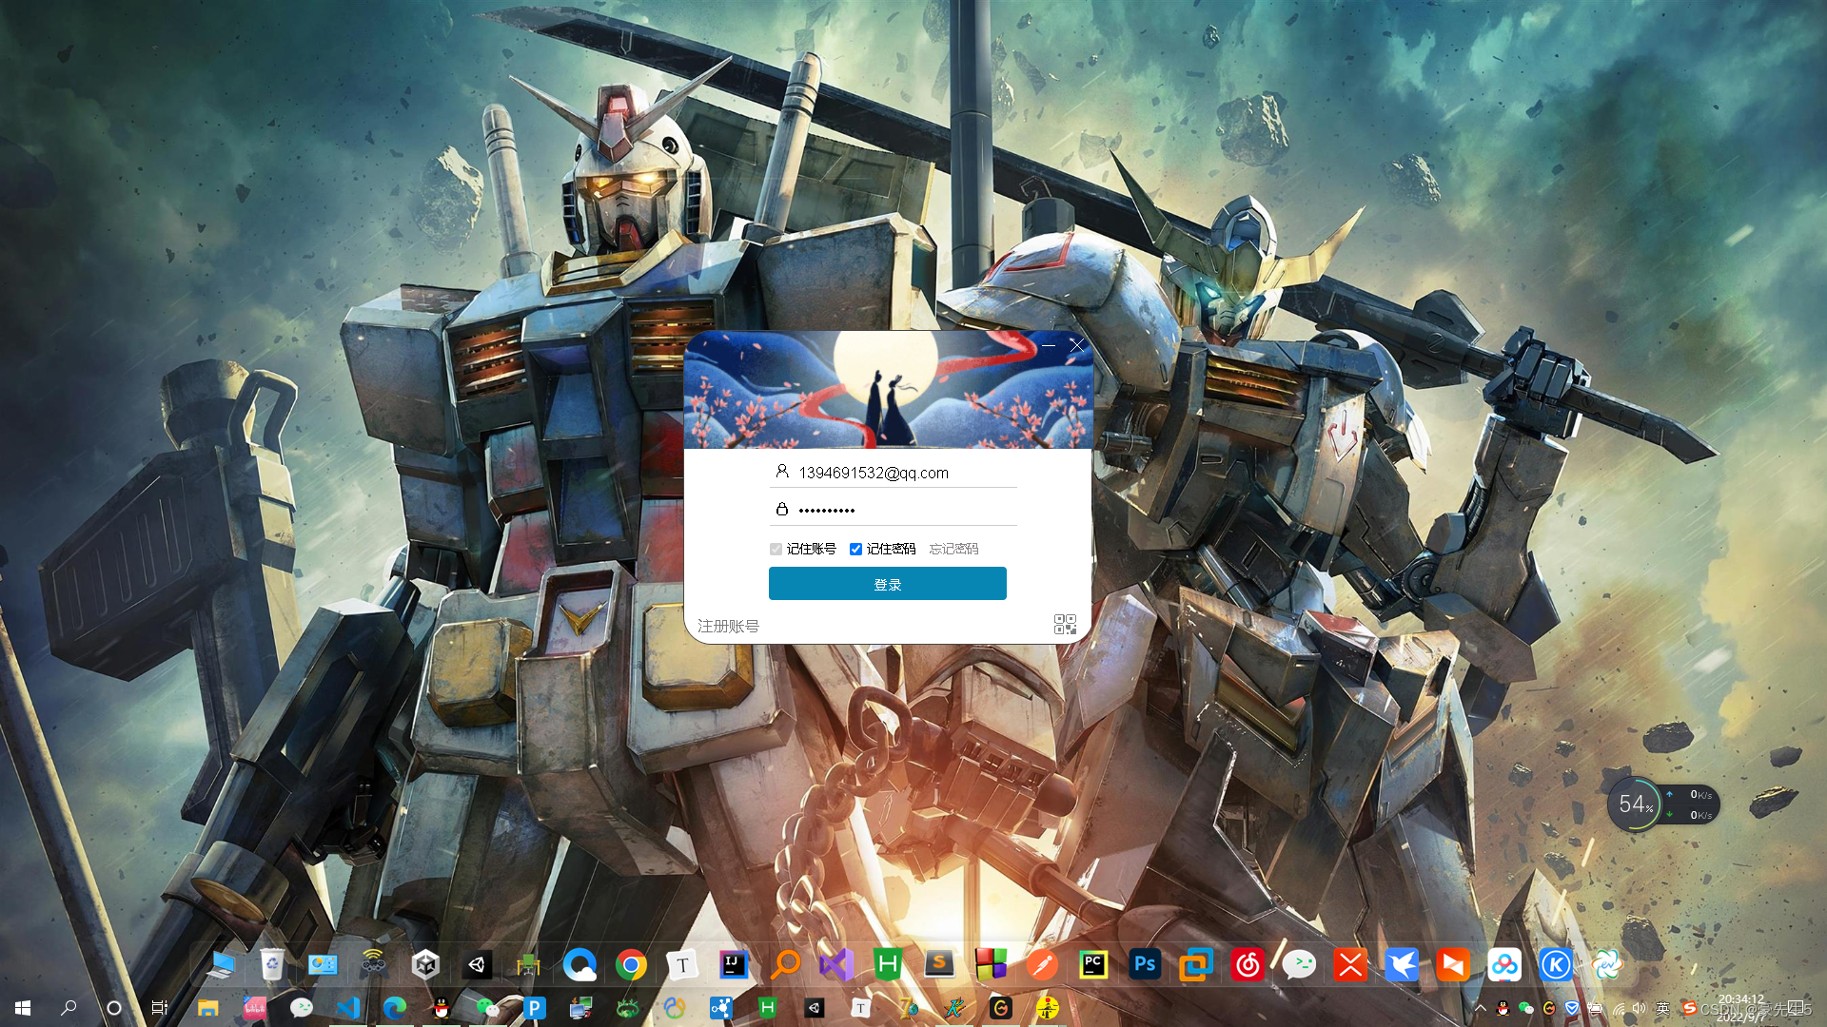This screenshot has width=1827, height=1027.
Task: Launch PyCharm from the dock
Action: tap(1093, 965)
